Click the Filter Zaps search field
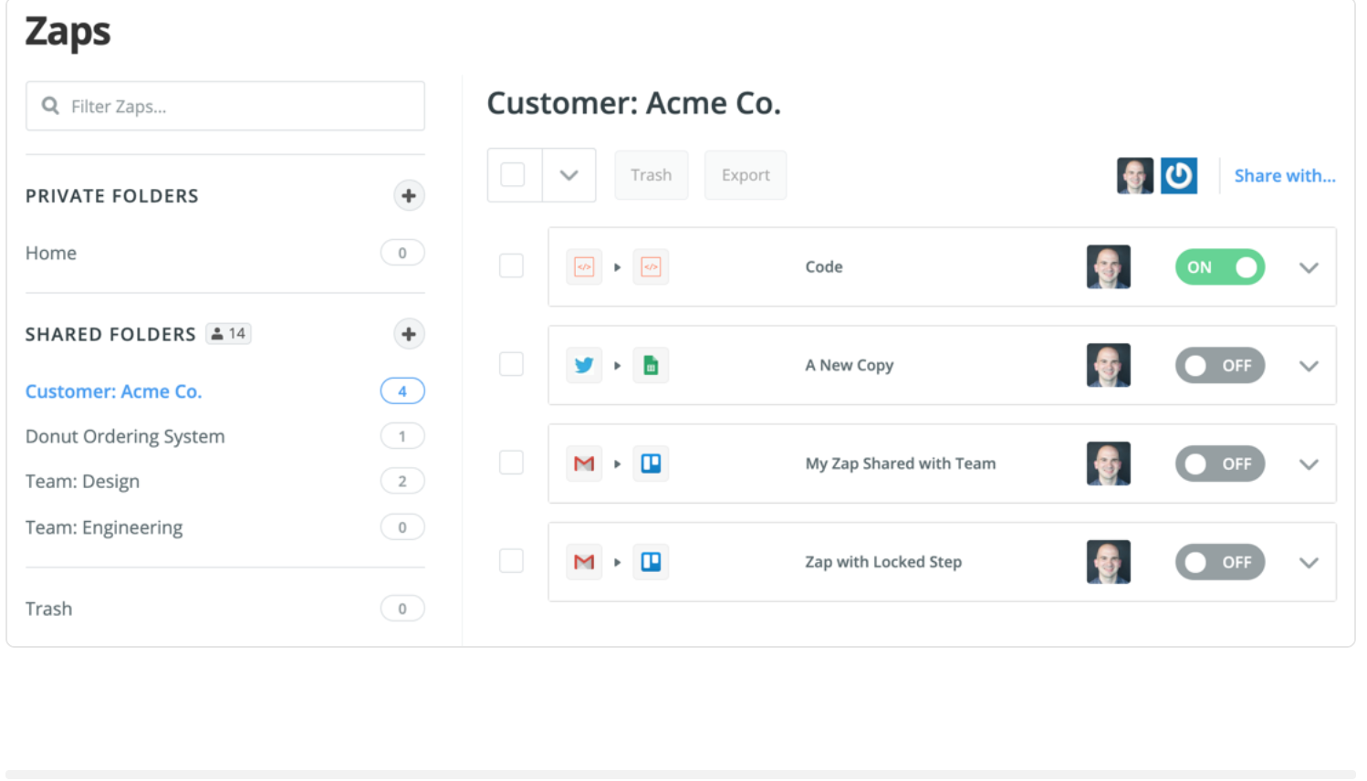 click(x=237, y=107)
